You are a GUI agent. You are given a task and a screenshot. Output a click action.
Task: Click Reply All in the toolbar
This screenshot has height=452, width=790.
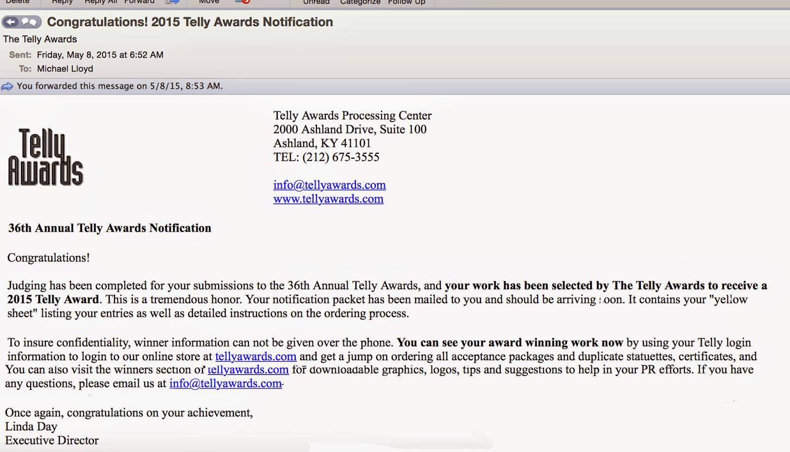[x=101, y=2]
